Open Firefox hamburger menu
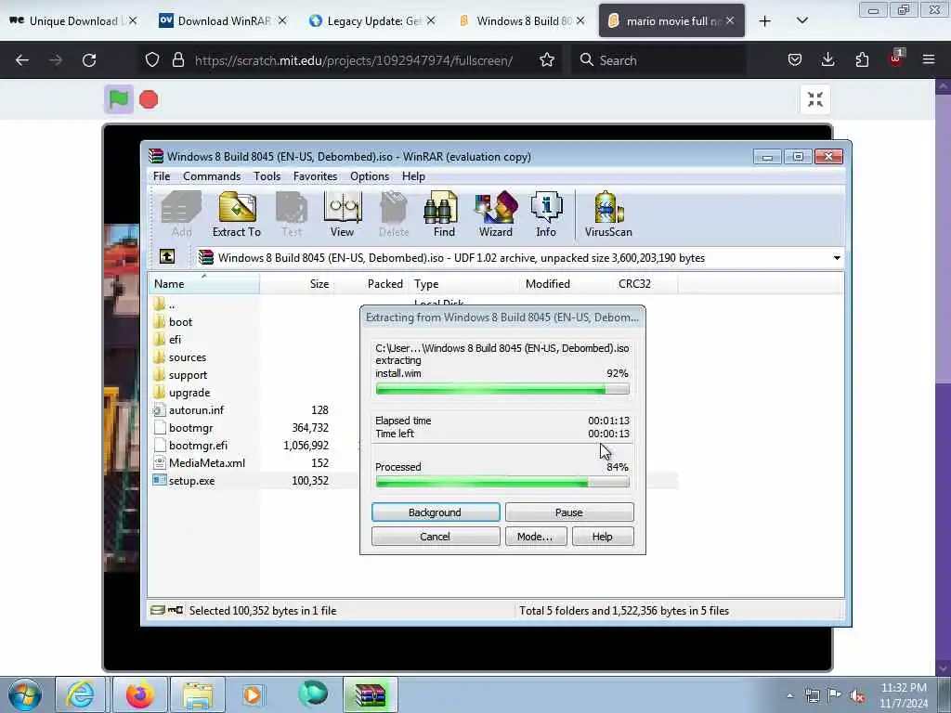Viewport: 951px width, 713px height. (929, 60)
